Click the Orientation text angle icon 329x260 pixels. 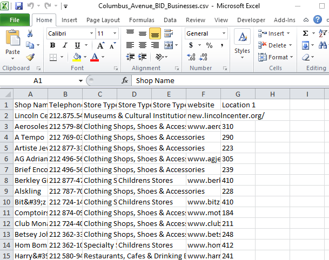pyautogui.click(x=159, y=57)
